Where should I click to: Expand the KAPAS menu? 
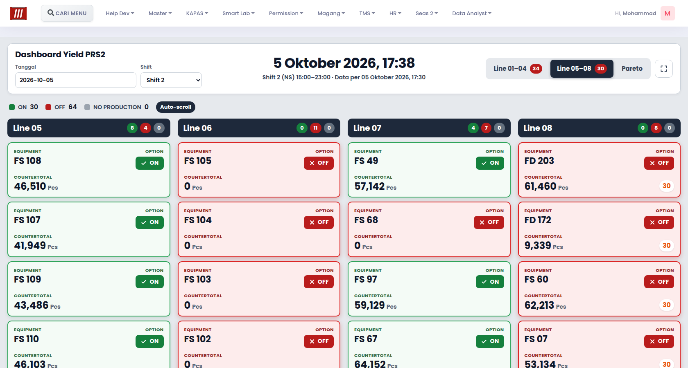coord(197,13)
